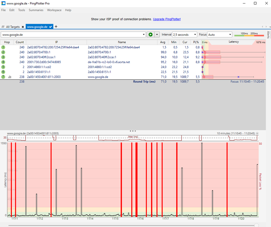271x227 pixels.
Task: Click the panel divider three-dots handle
Action: [133, 131]
